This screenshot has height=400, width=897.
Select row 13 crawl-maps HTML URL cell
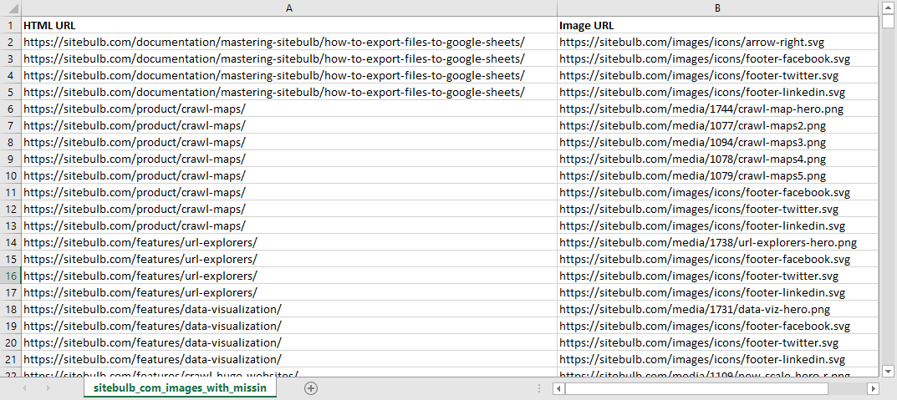tap(289, 225)
